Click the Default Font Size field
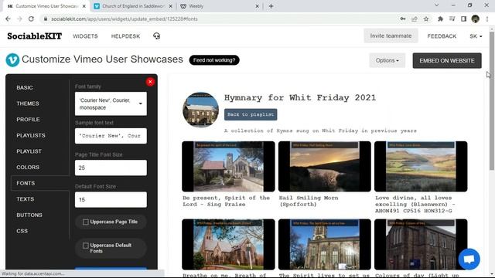This screenshot has width=495, height=278. click(x=111, y=199)
